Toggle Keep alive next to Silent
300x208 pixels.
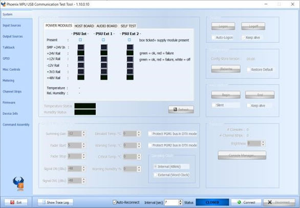248,106
